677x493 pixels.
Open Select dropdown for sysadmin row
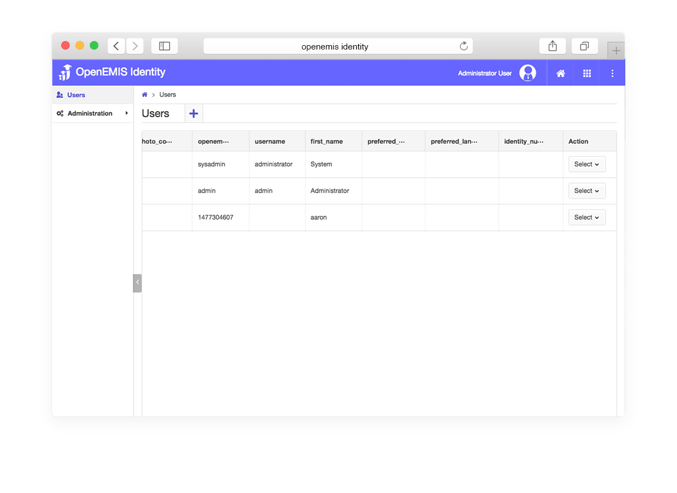[587, 164]
